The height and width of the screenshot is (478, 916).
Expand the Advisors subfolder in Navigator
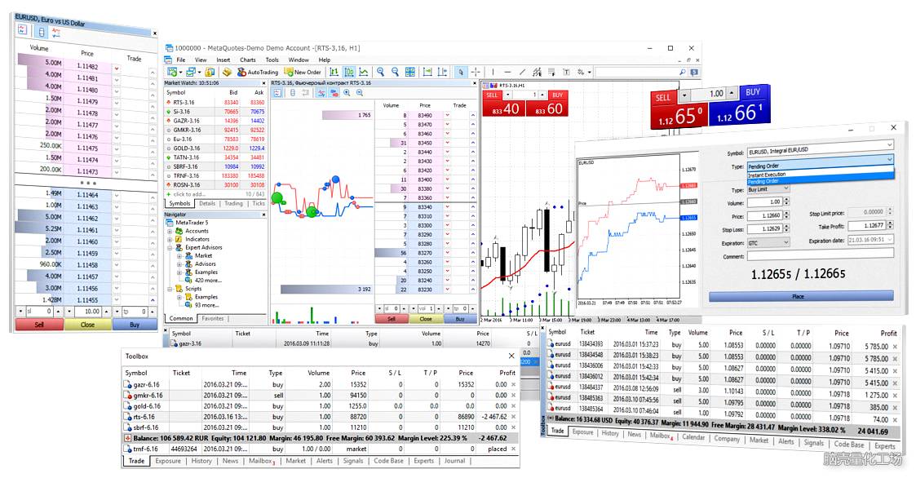tap(179, 263)
